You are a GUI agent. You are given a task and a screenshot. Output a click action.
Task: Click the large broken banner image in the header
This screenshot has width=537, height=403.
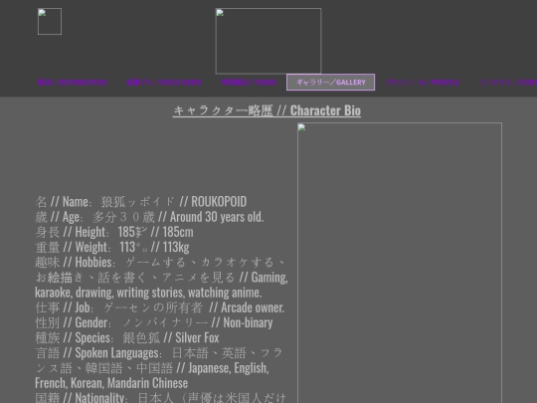(268, 41)
